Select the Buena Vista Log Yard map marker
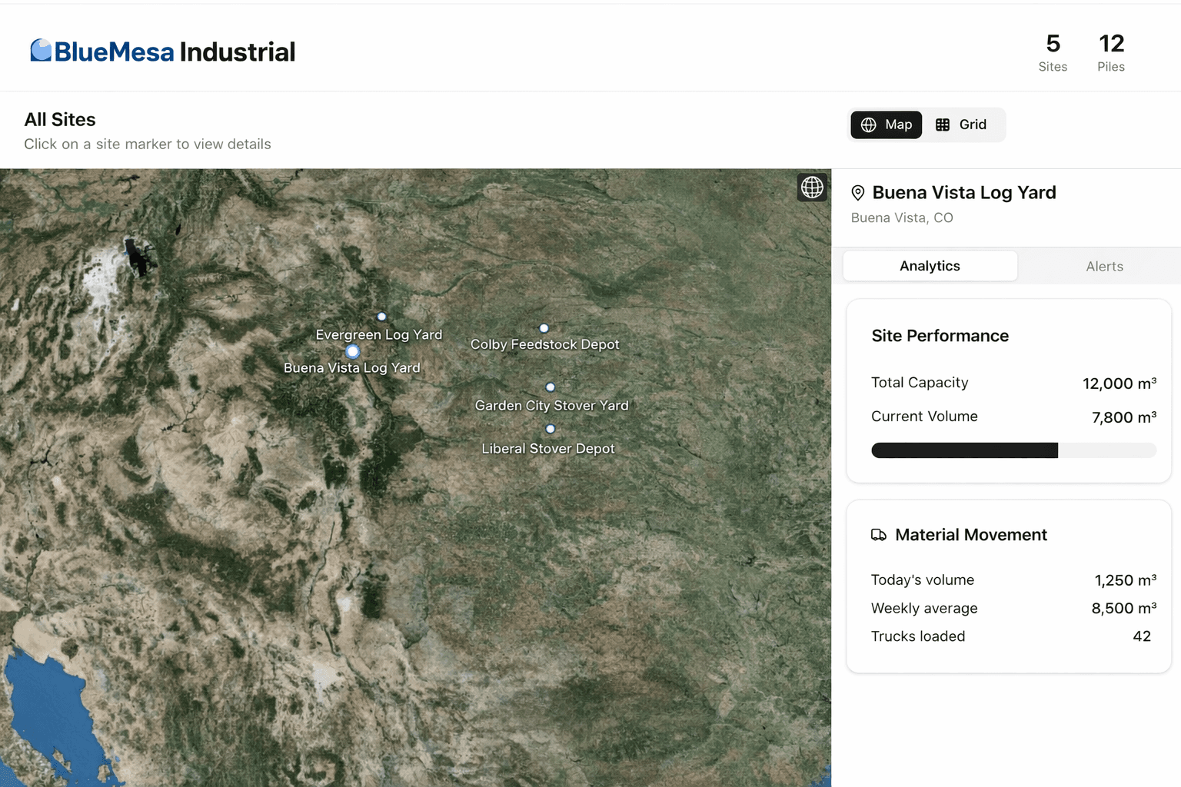1181x787 pixels. click(352, 351)
